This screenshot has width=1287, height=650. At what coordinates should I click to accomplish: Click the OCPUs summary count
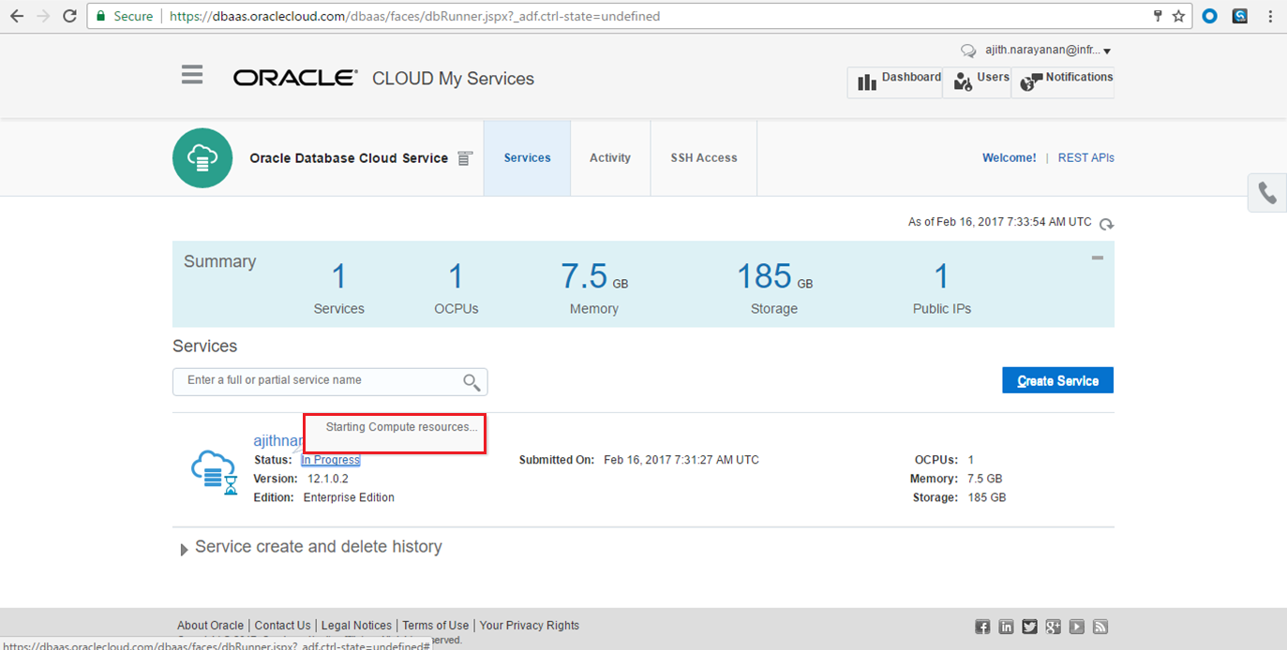tap(456, 277)
